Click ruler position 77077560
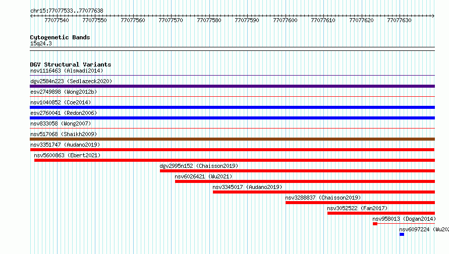The width and height of the screenshot is (449, 254). tap(133, 20)
